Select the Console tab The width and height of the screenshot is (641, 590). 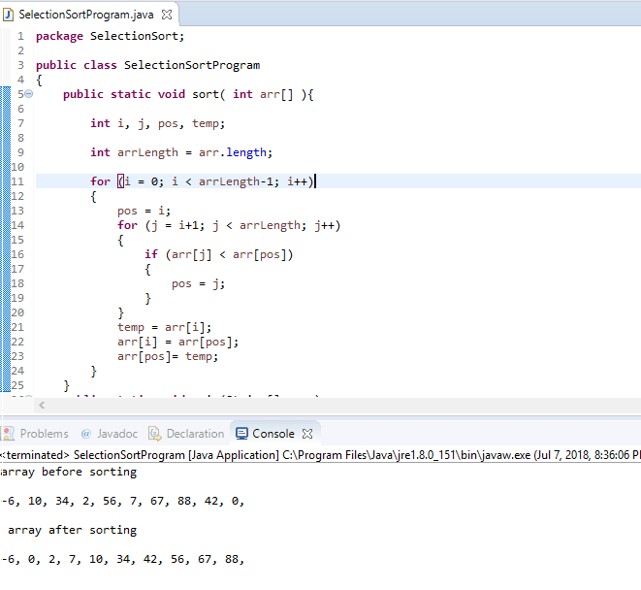(273, 434)
